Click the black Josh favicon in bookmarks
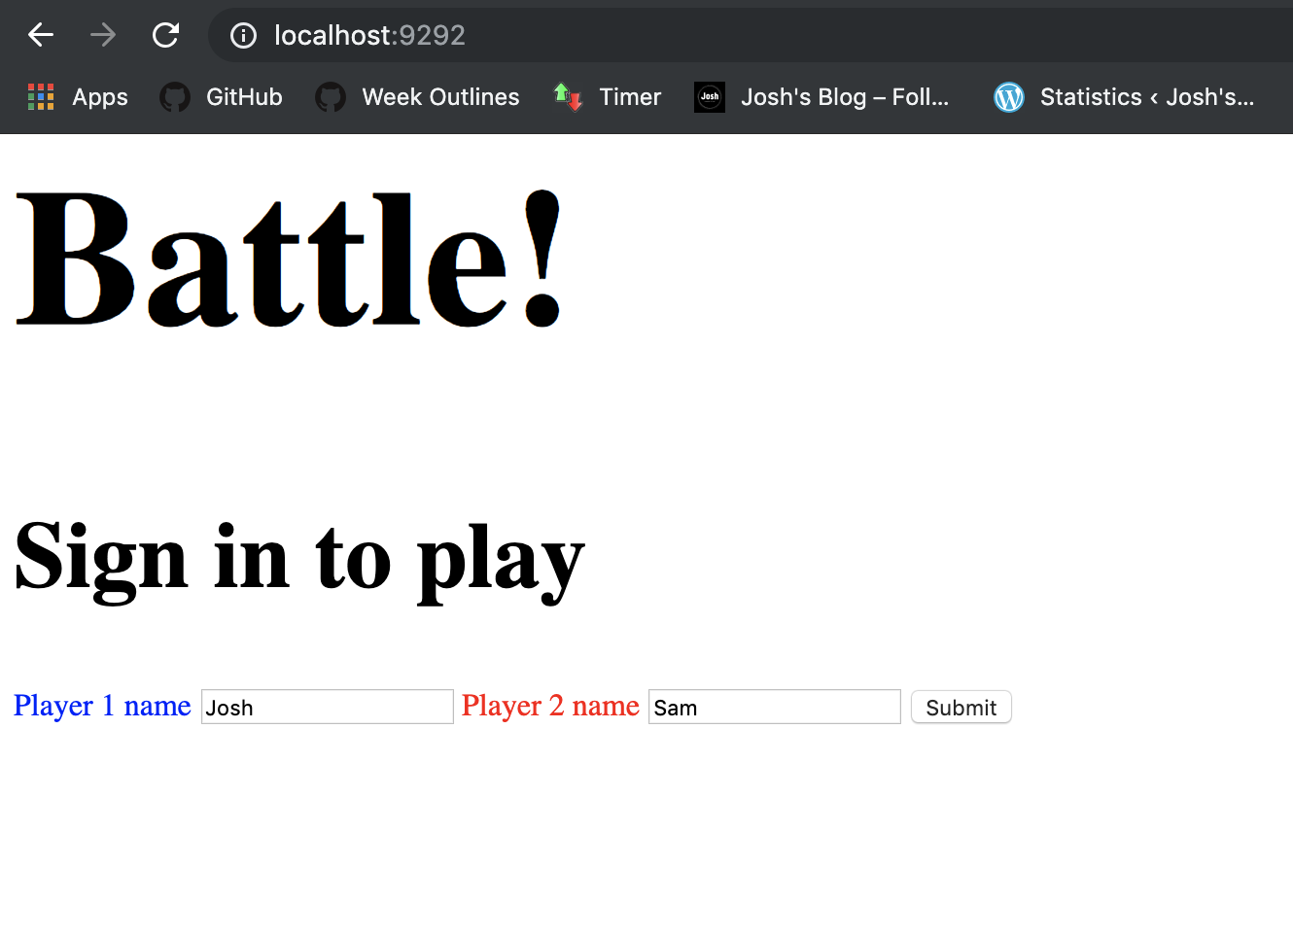 [710, 97]
